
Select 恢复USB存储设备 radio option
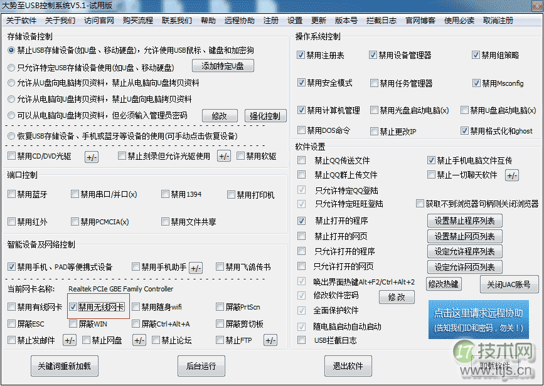pos(11,135)
